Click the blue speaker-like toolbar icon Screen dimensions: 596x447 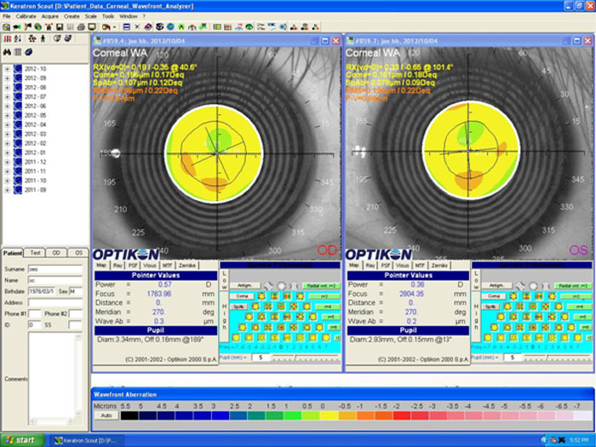pyautogui.click(x=283, y=27)
